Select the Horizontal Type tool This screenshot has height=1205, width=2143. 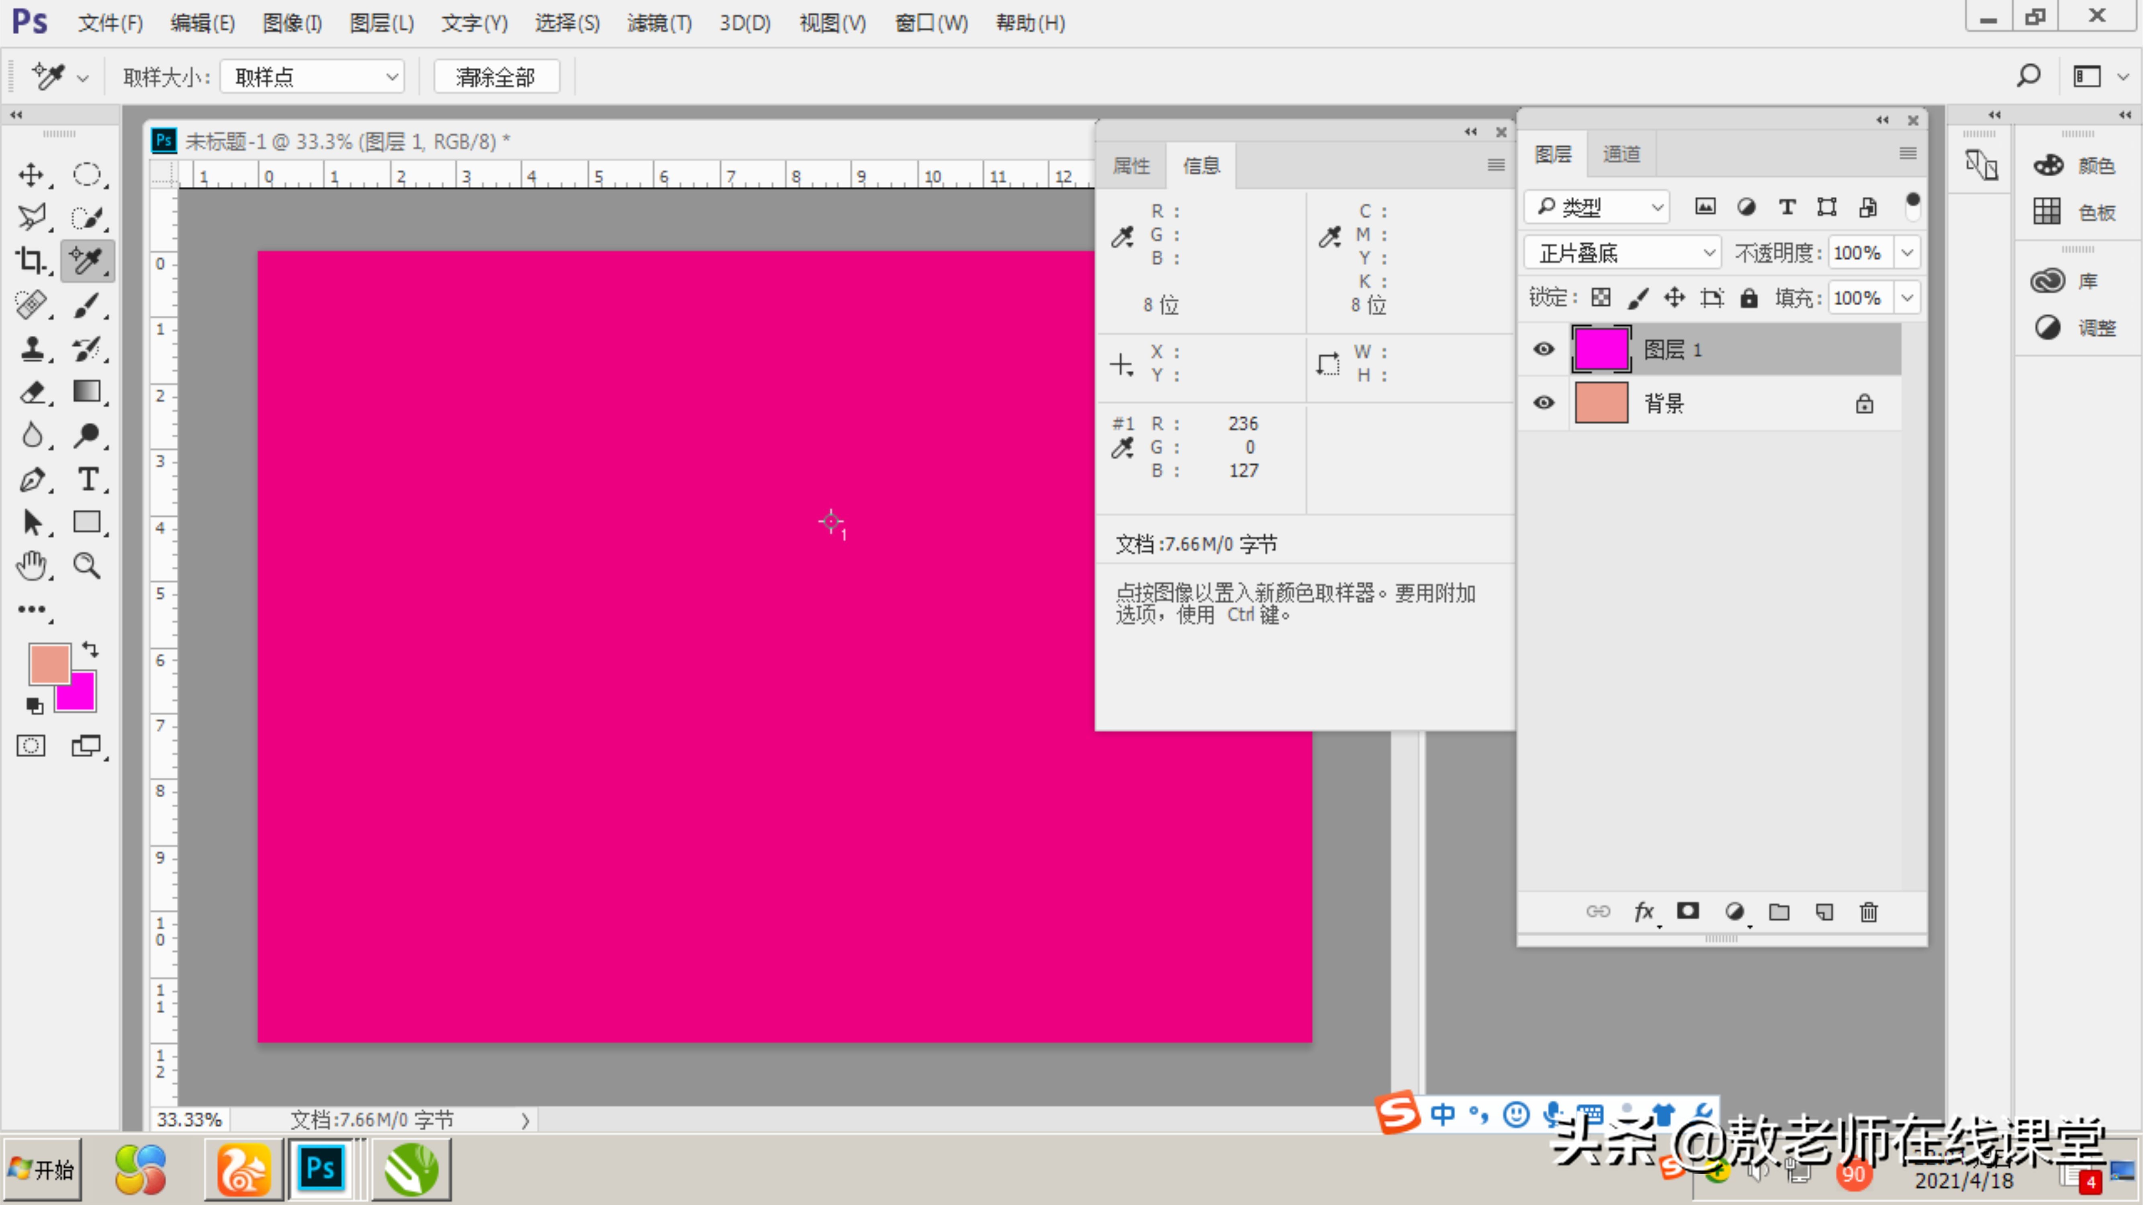pos(87,479)
